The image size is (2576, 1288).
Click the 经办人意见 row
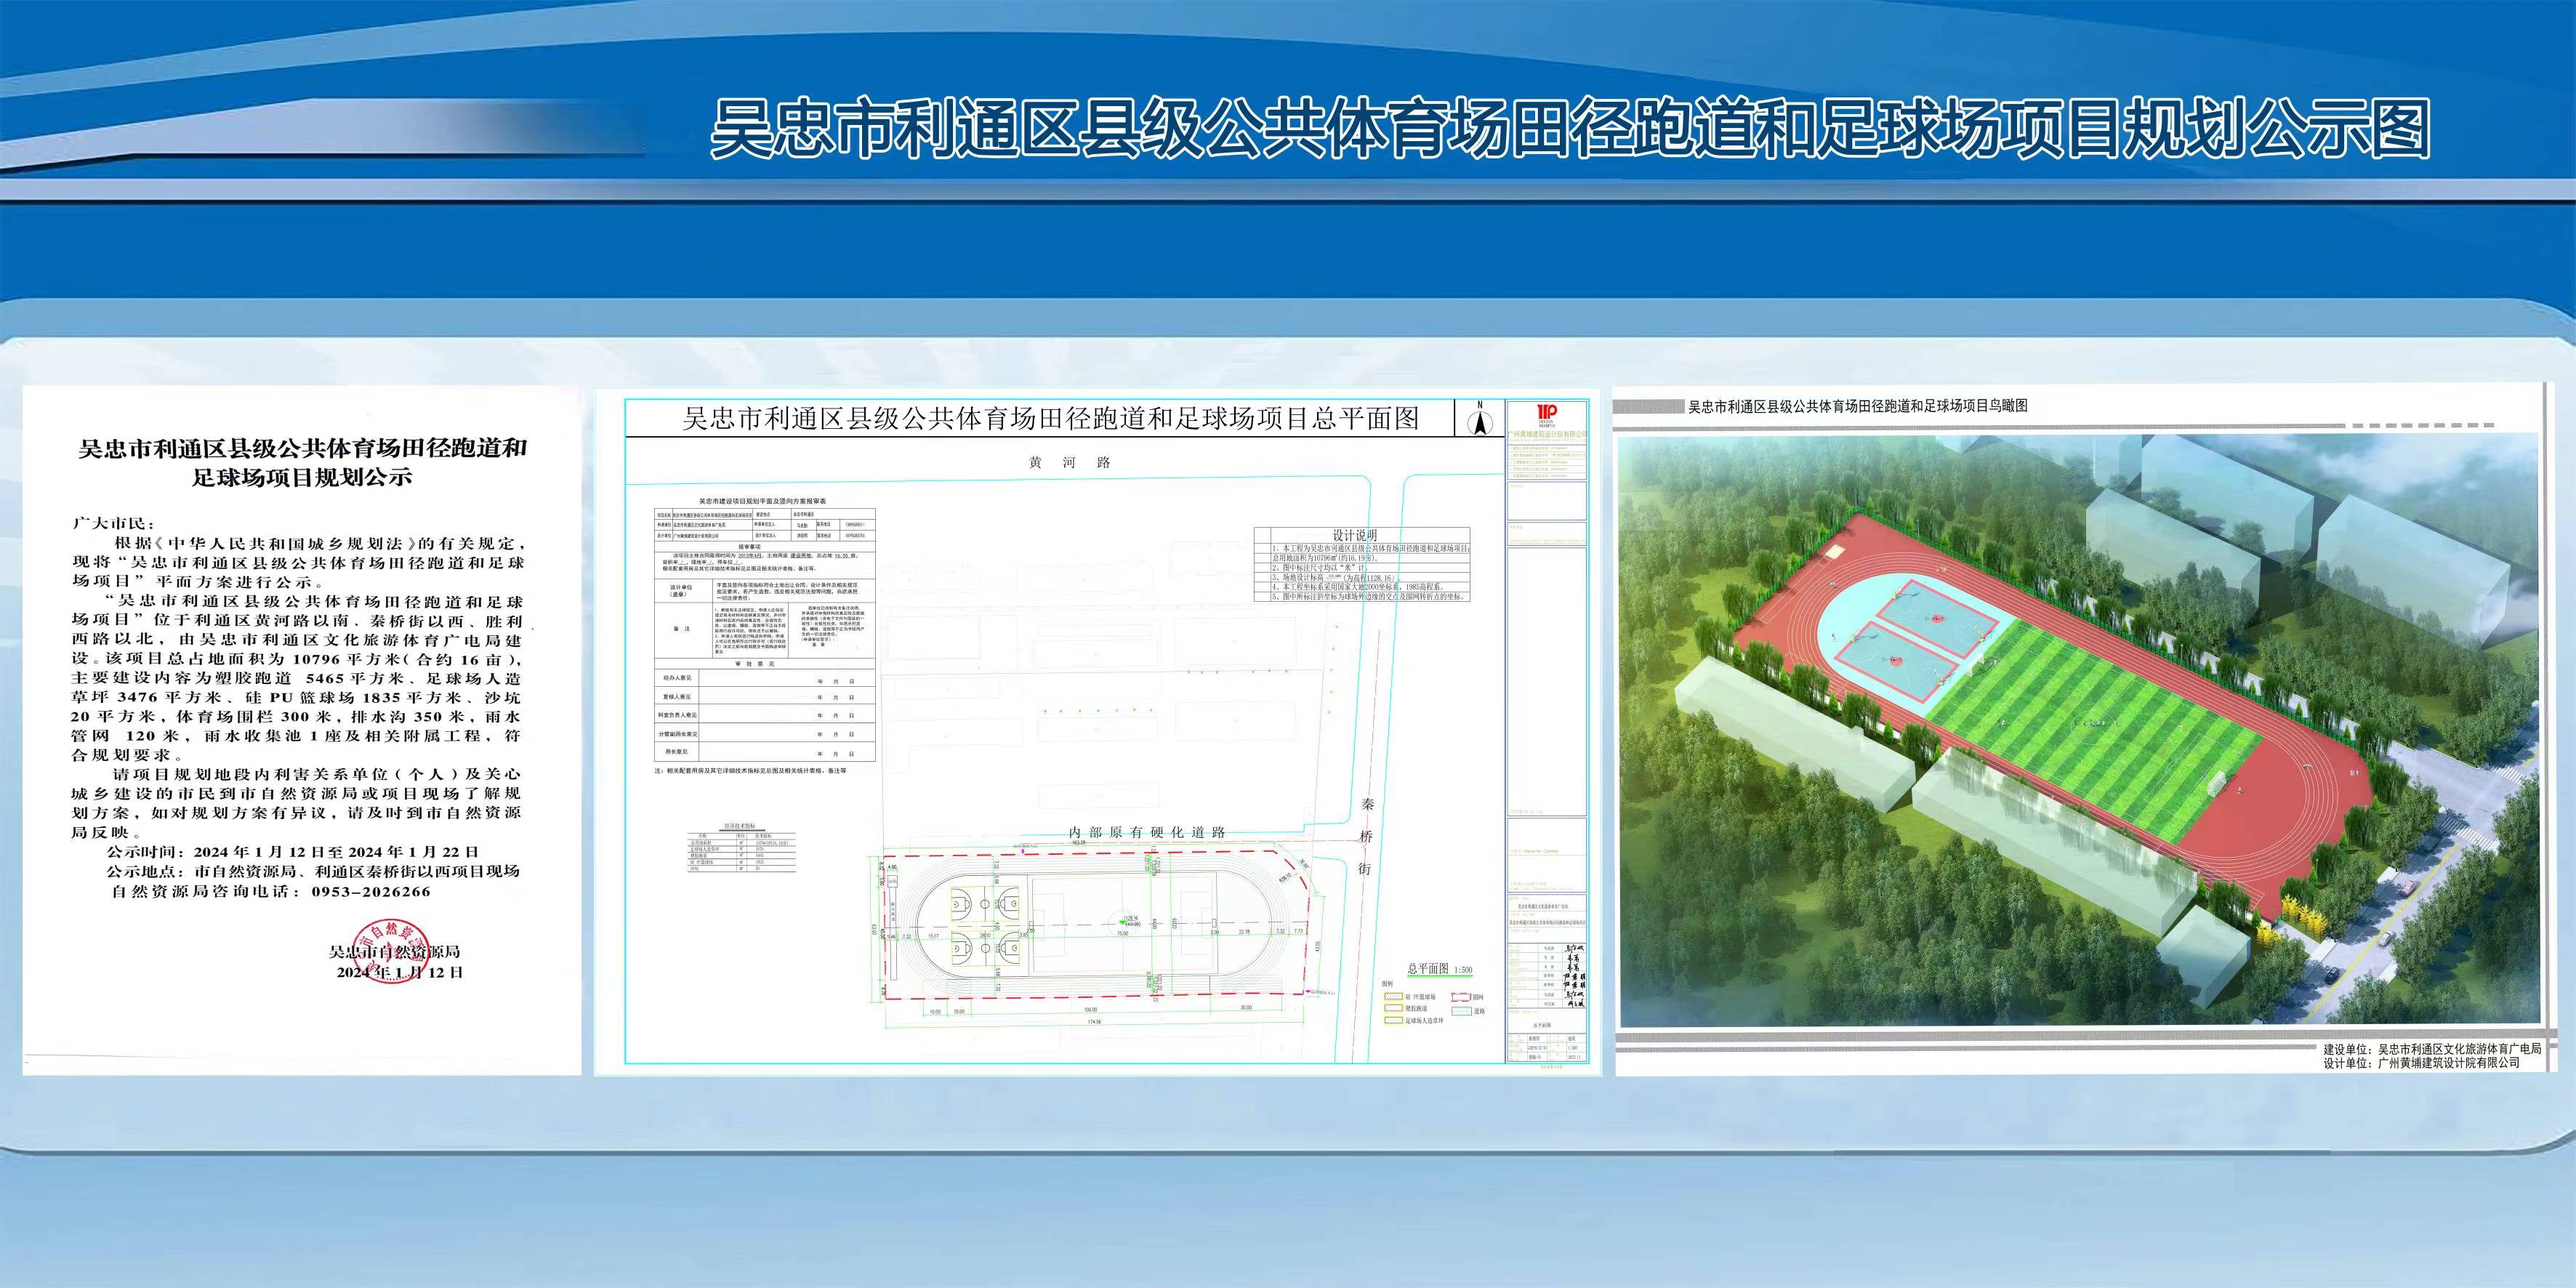[x=764, y=679]
